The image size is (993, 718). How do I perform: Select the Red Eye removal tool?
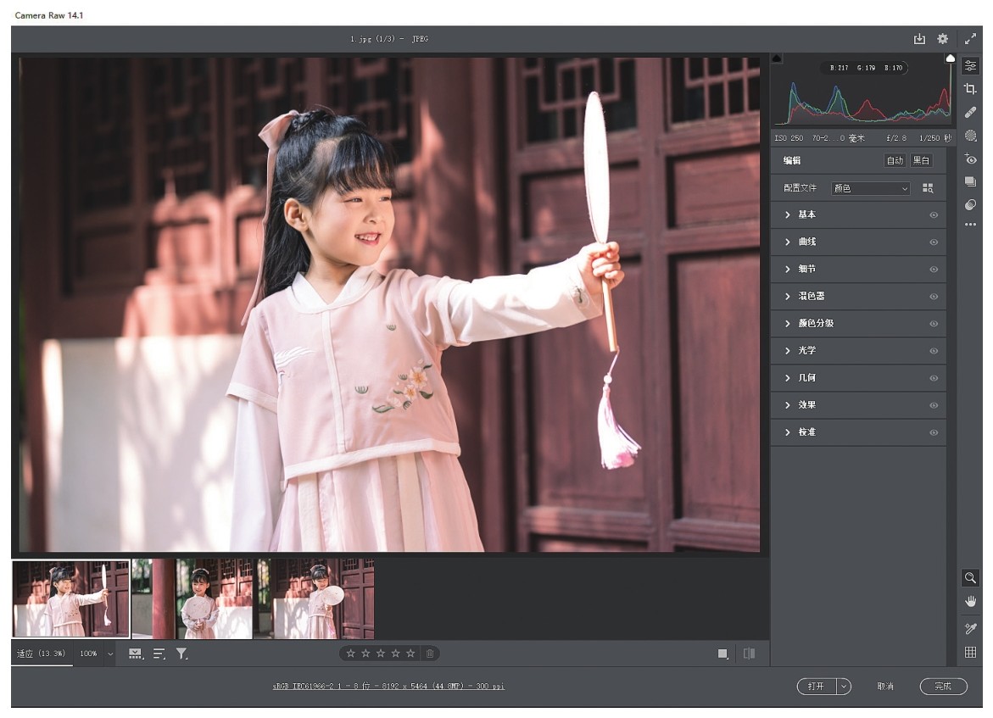point(971,159)
